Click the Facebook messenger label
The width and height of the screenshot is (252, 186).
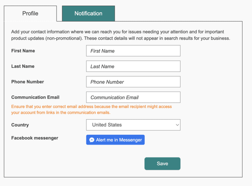point(35,138)
